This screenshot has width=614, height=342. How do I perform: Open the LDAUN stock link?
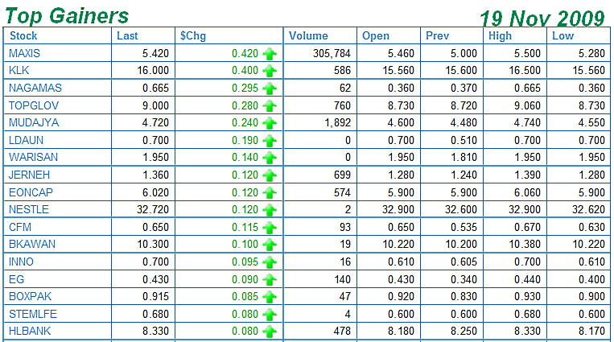click(x=26, y=140)
